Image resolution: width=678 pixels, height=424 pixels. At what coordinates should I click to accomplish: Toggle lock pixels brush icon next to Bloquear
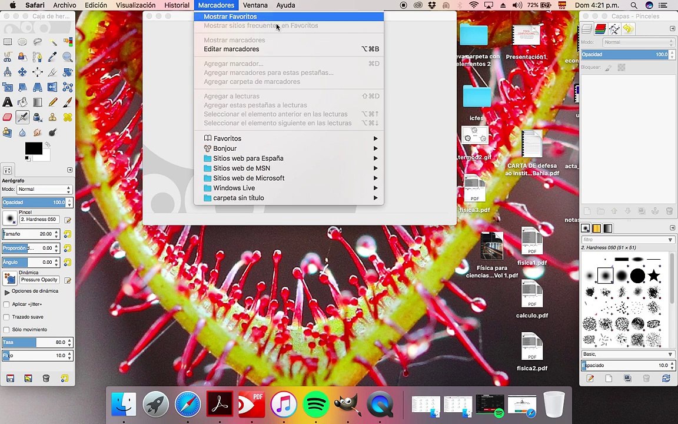point(609,68)
